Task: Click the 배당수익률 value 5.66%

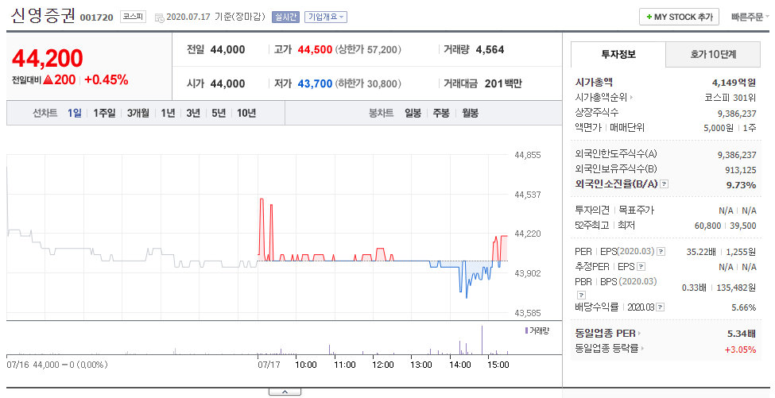Action: pyautogui.click(x=744, y=307)
